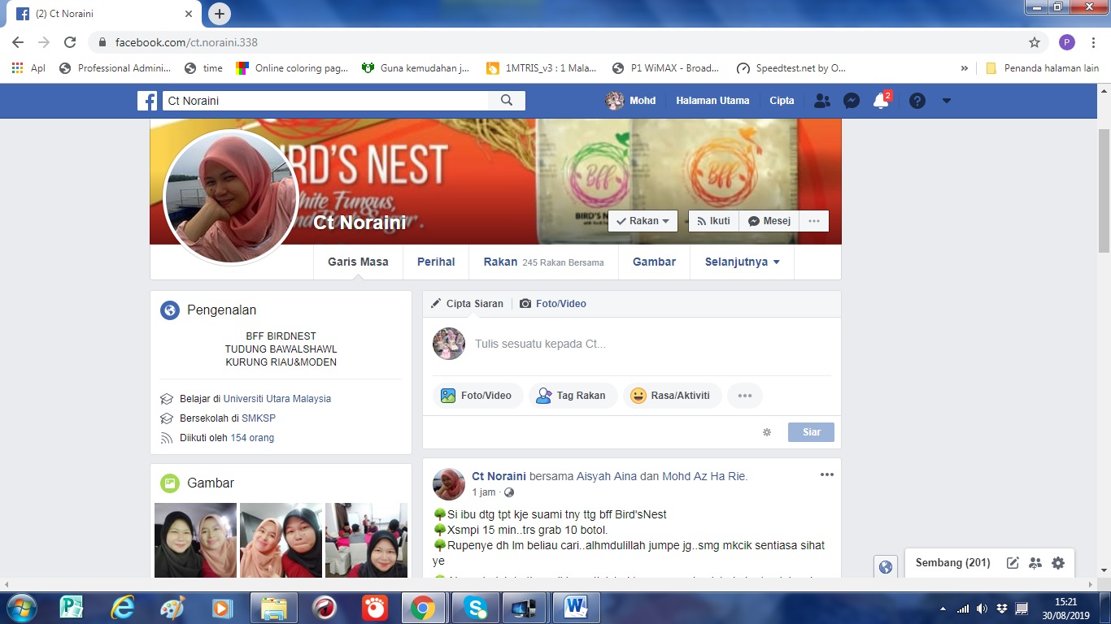Open the Universiti Utara Malaysia link
Screen dimensions: 1111x624
point(277,399)
